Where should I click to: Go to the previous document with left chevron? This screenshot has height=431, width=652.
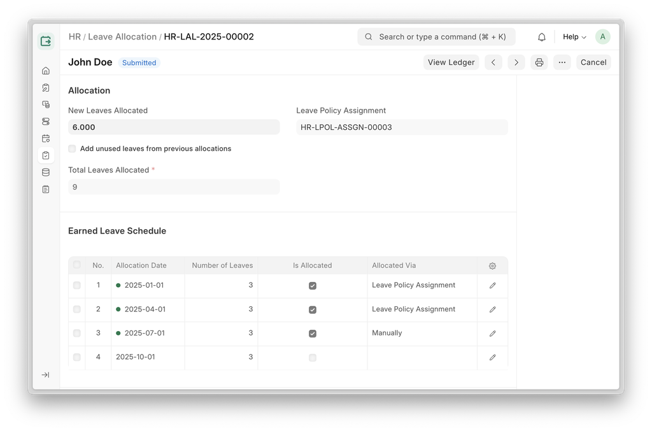493,62
